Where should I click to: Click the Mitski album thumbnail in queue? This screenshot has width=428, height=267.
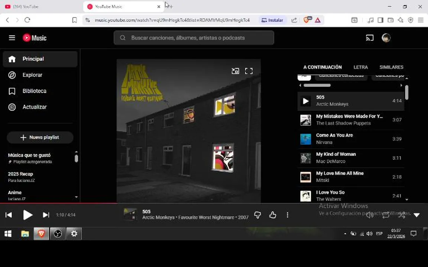click(305, 177)
